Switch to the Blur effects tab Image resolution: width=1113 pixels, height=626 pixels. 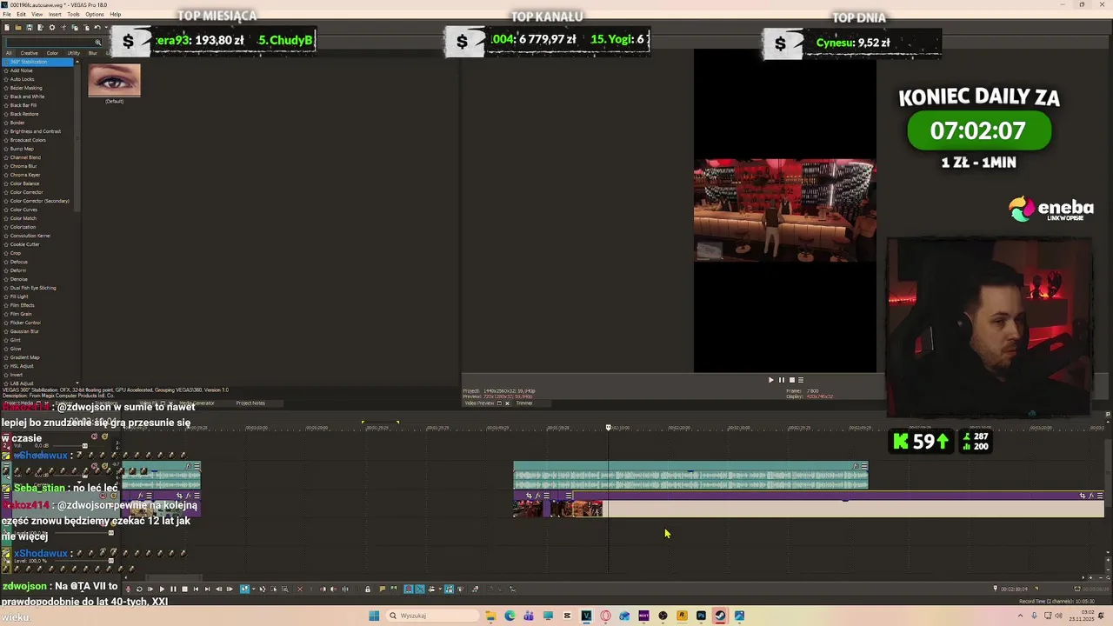[93, 53]
